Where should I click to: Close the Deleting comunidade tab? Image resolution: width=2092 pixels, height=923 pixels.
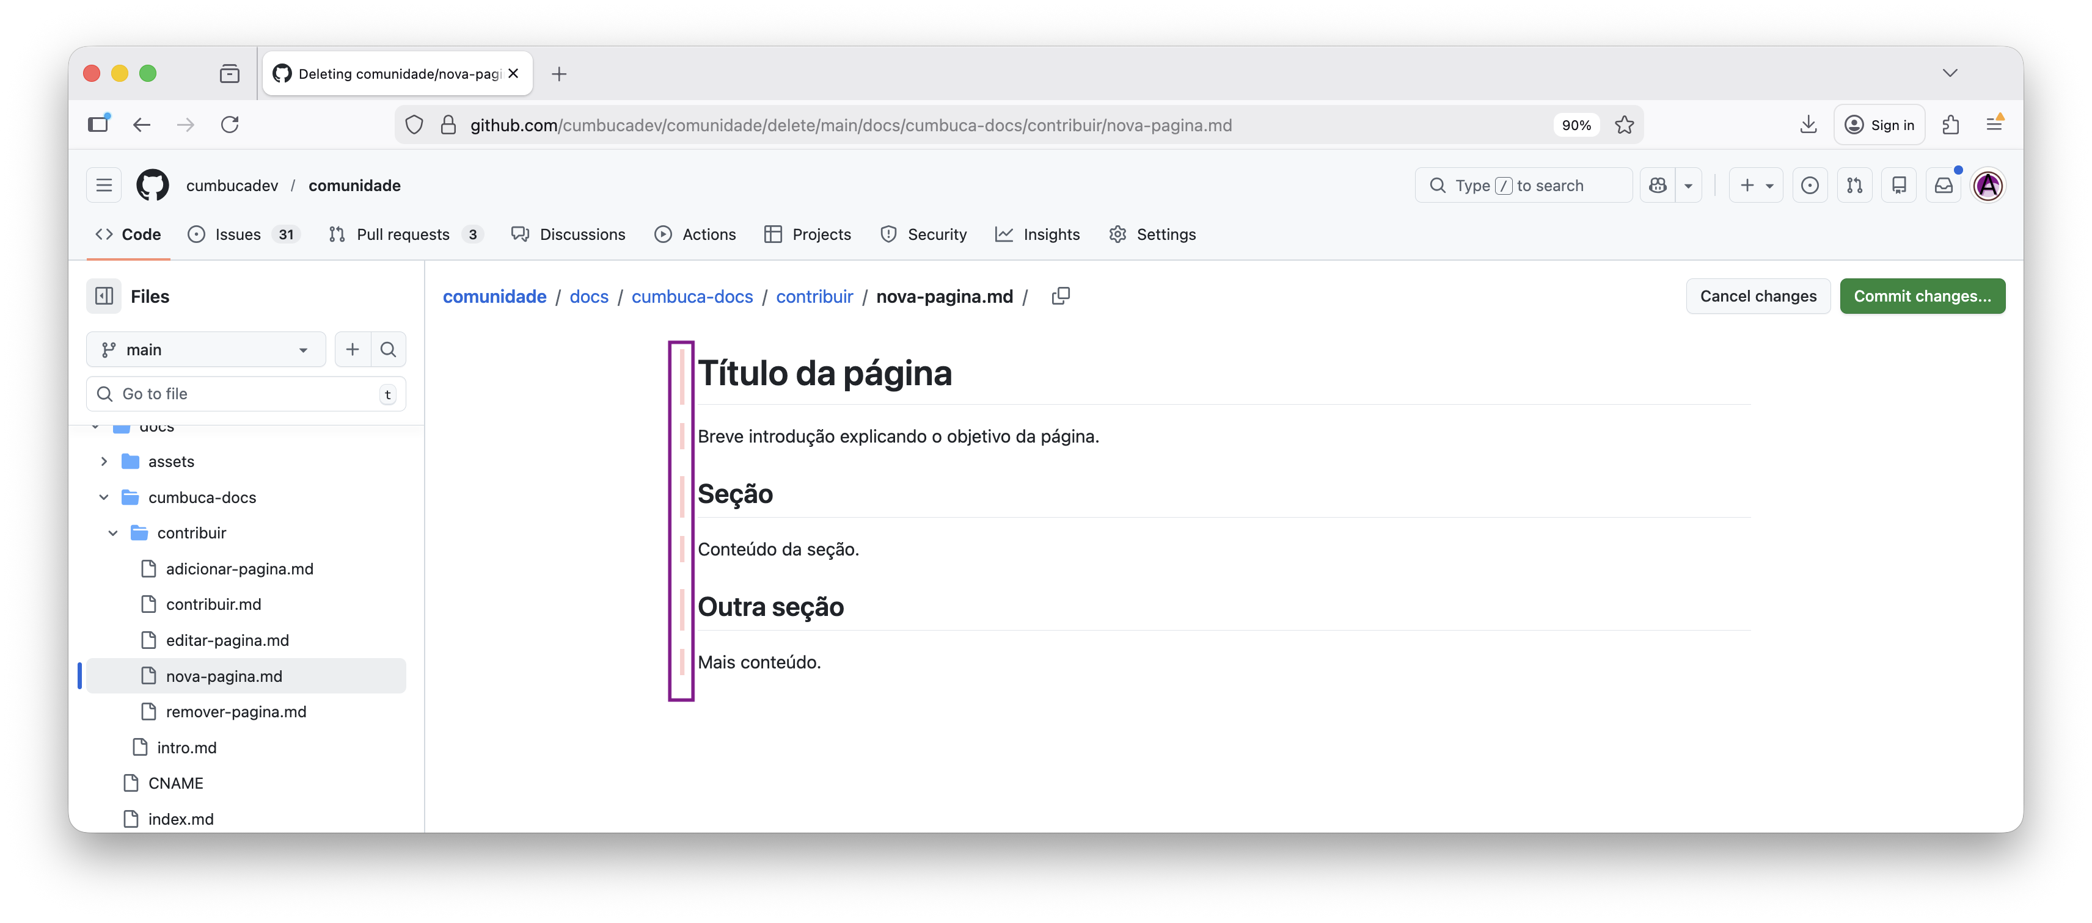tap(513, 73)
